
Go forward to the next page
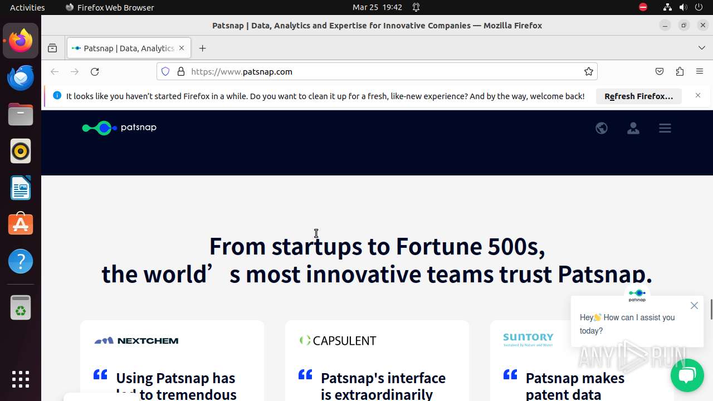pos(75,71)
